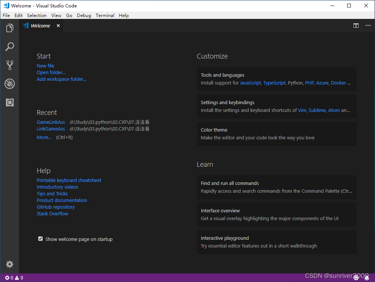Screen dimensions: 375x282
Task: Click the More... recent link
Action: pyautogui.click(x=44, y=137)
